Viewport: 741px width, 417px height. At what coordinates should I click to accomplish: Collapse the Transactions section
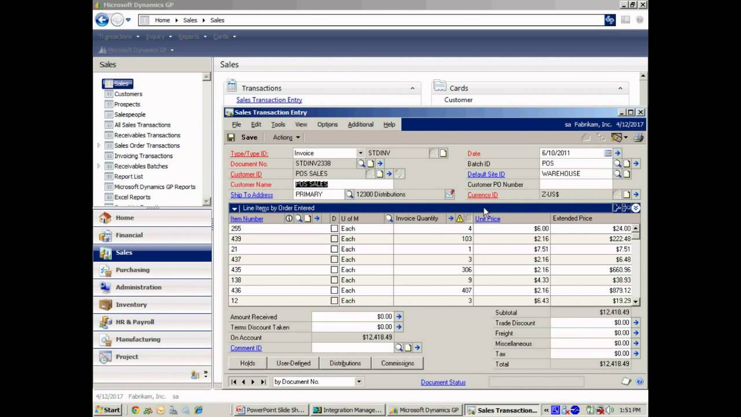(x=412, y=88)
